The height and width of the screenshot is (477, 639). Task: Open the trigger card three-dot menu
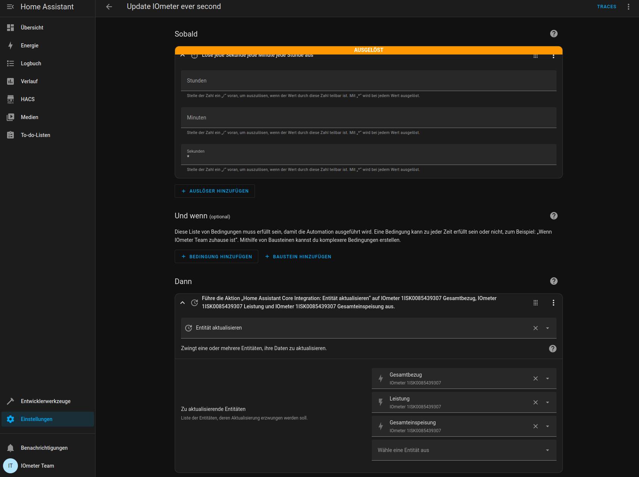pyautogui.click(x=554, y=56)
